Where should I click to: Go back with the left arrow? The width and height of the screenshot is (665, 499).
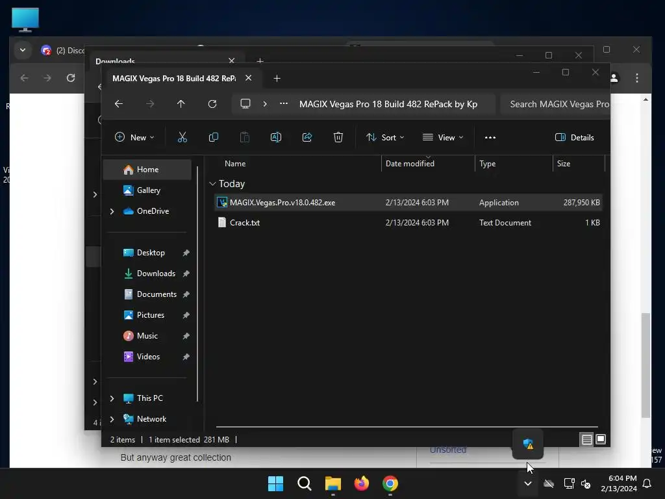point(119,104)
